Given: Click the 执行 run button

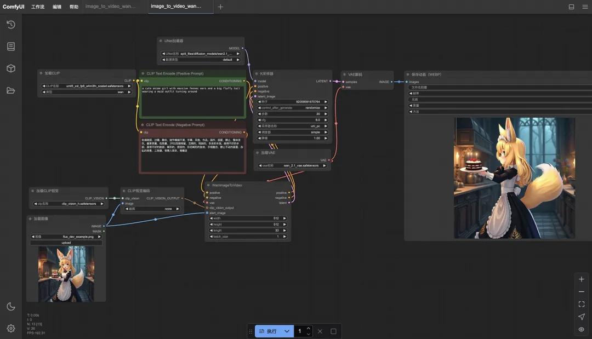Looking at the screenshot, I should (x=269, y=331).
